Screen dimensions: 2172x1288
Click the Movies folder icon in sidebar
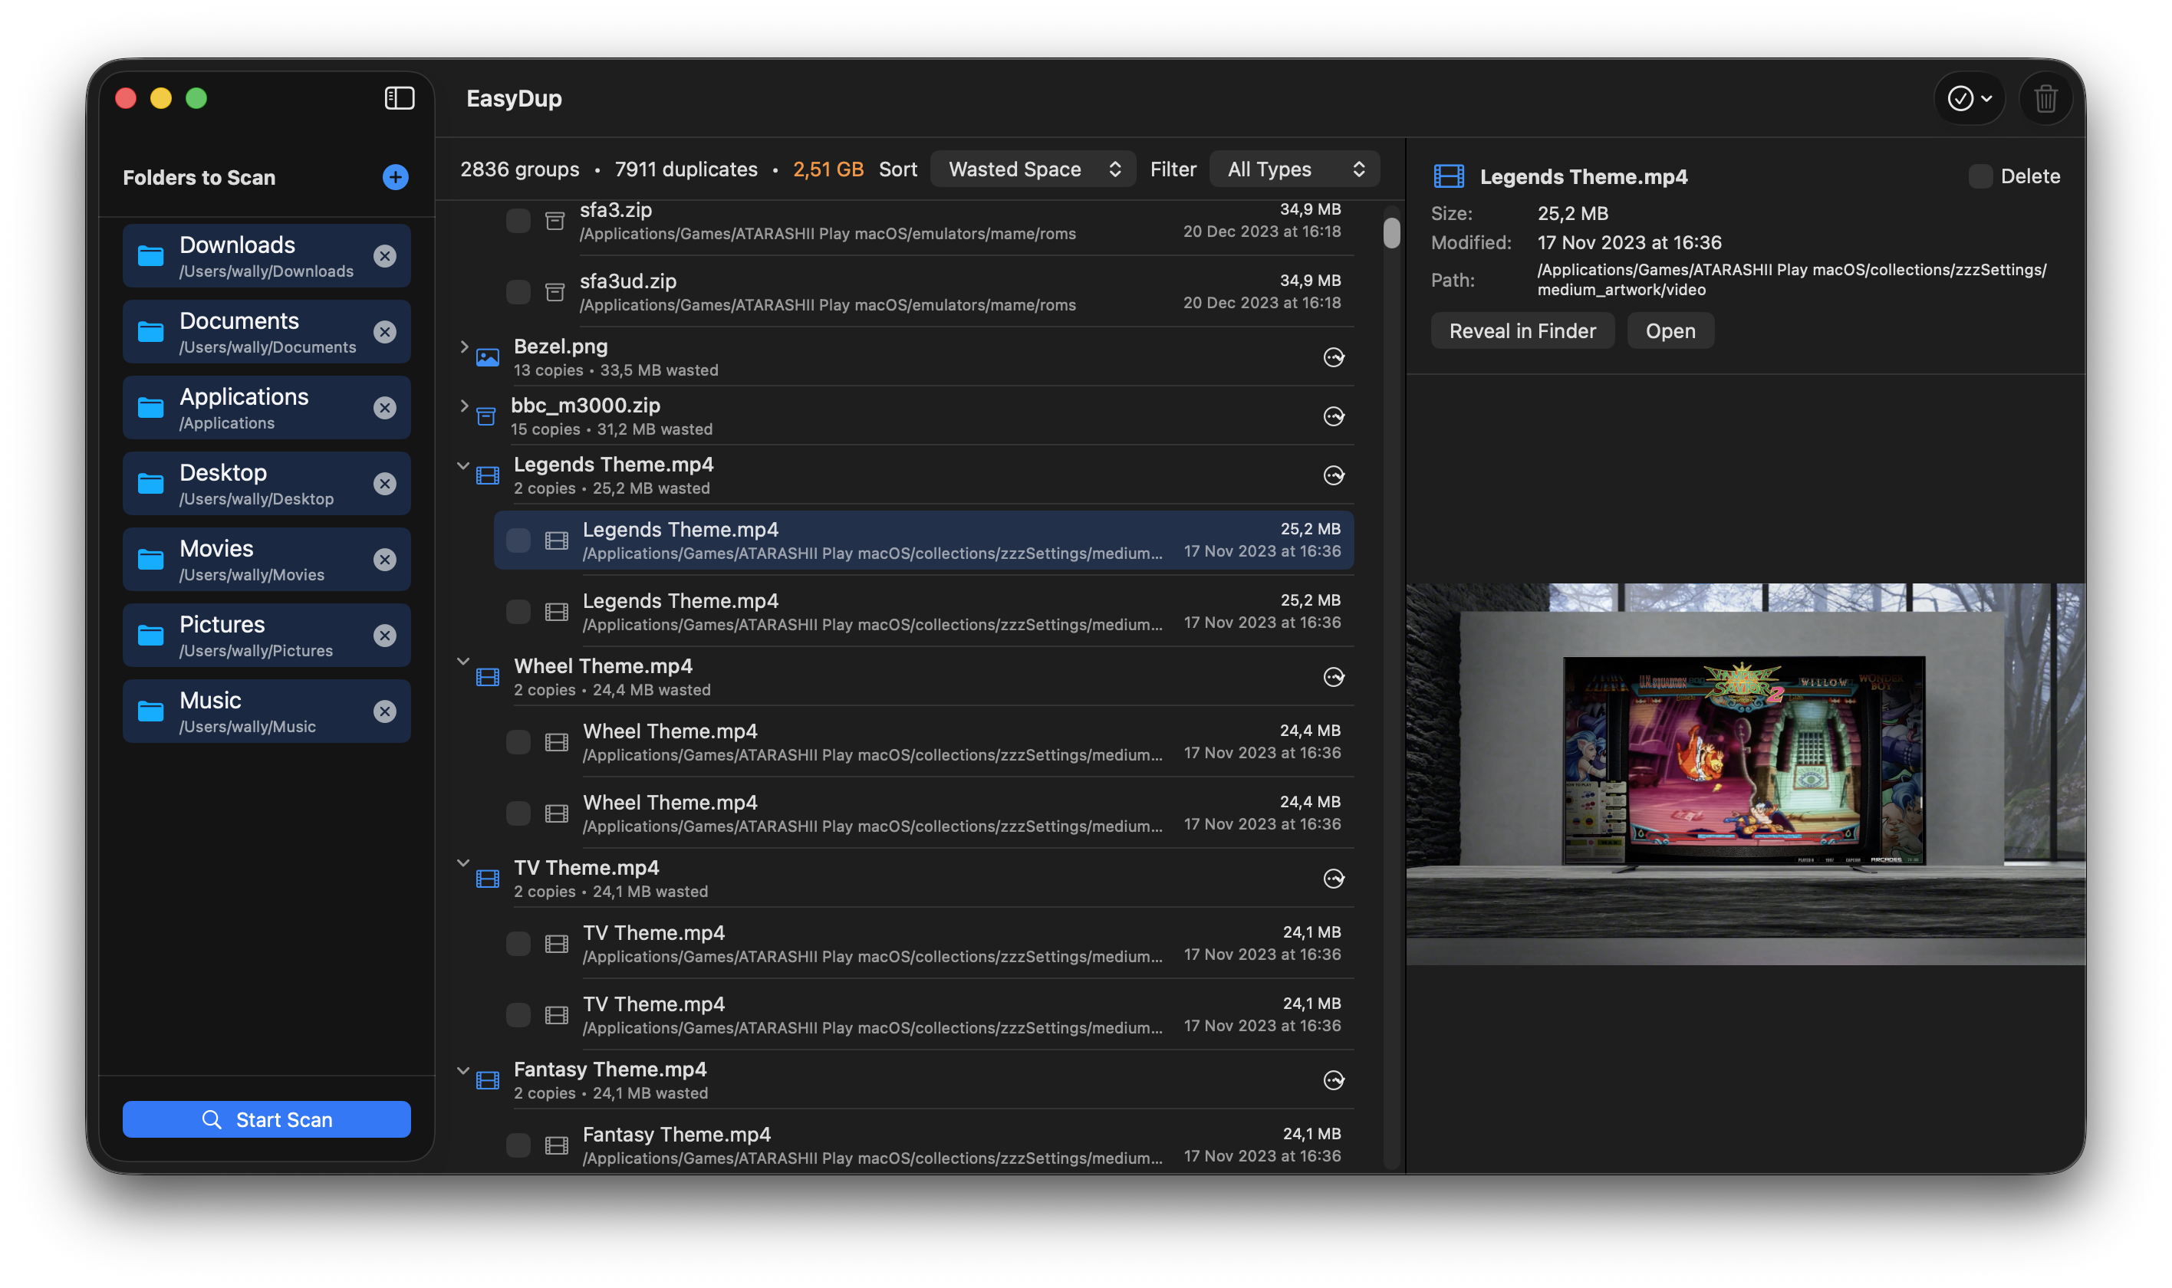[x=151, y=559]
